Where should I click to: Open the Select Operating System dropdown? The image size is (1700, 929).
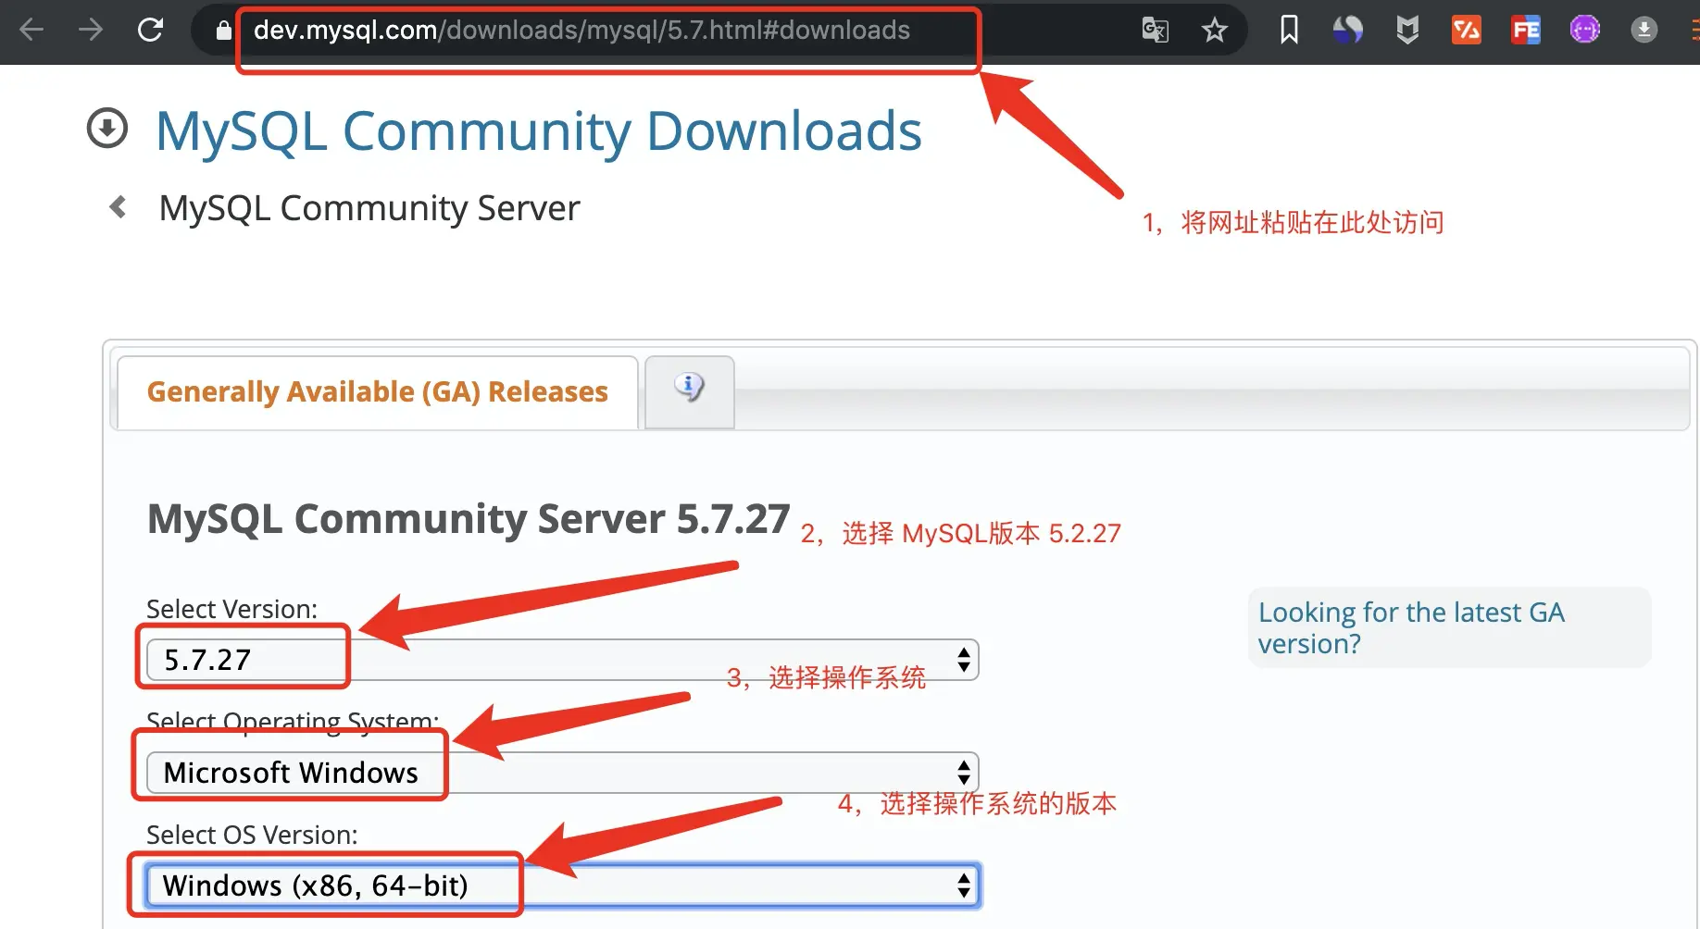pos(562,773)
